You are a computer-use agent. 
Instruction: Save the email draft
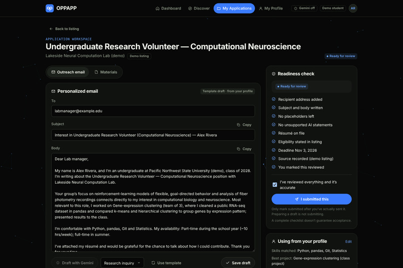click(x=238, y=263)
